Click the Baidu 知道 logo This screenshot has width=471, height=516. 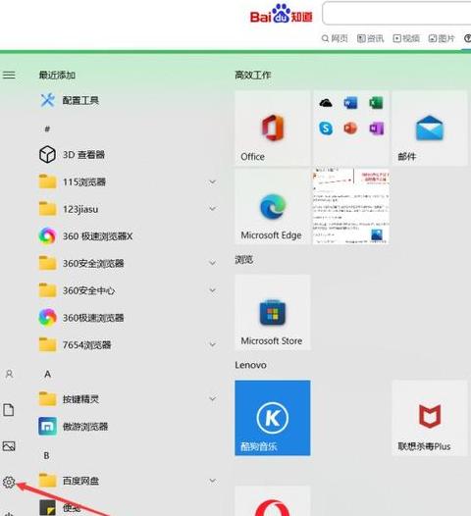tap(281, 14)
